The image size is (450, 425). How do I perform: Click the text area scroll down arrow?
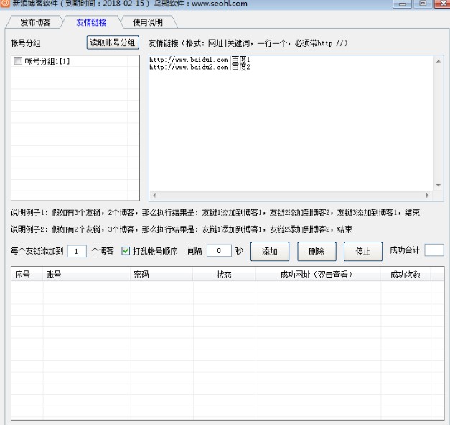pyautogui.click(x=439, y=185)
